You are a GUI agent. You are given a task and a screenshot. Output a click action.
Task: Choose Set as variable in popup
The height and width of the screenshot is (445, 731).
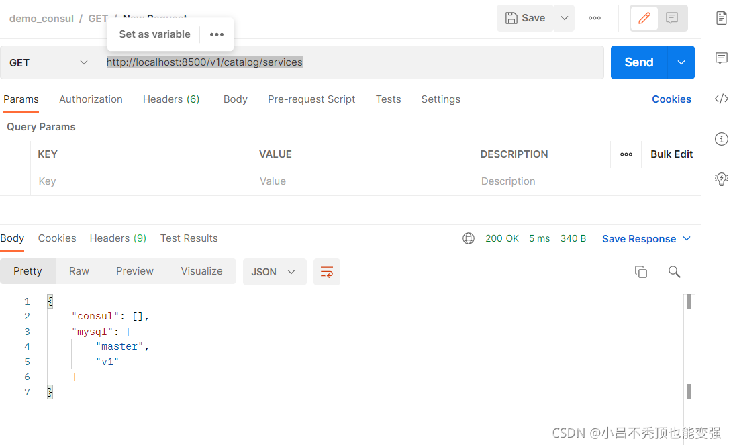155,34
